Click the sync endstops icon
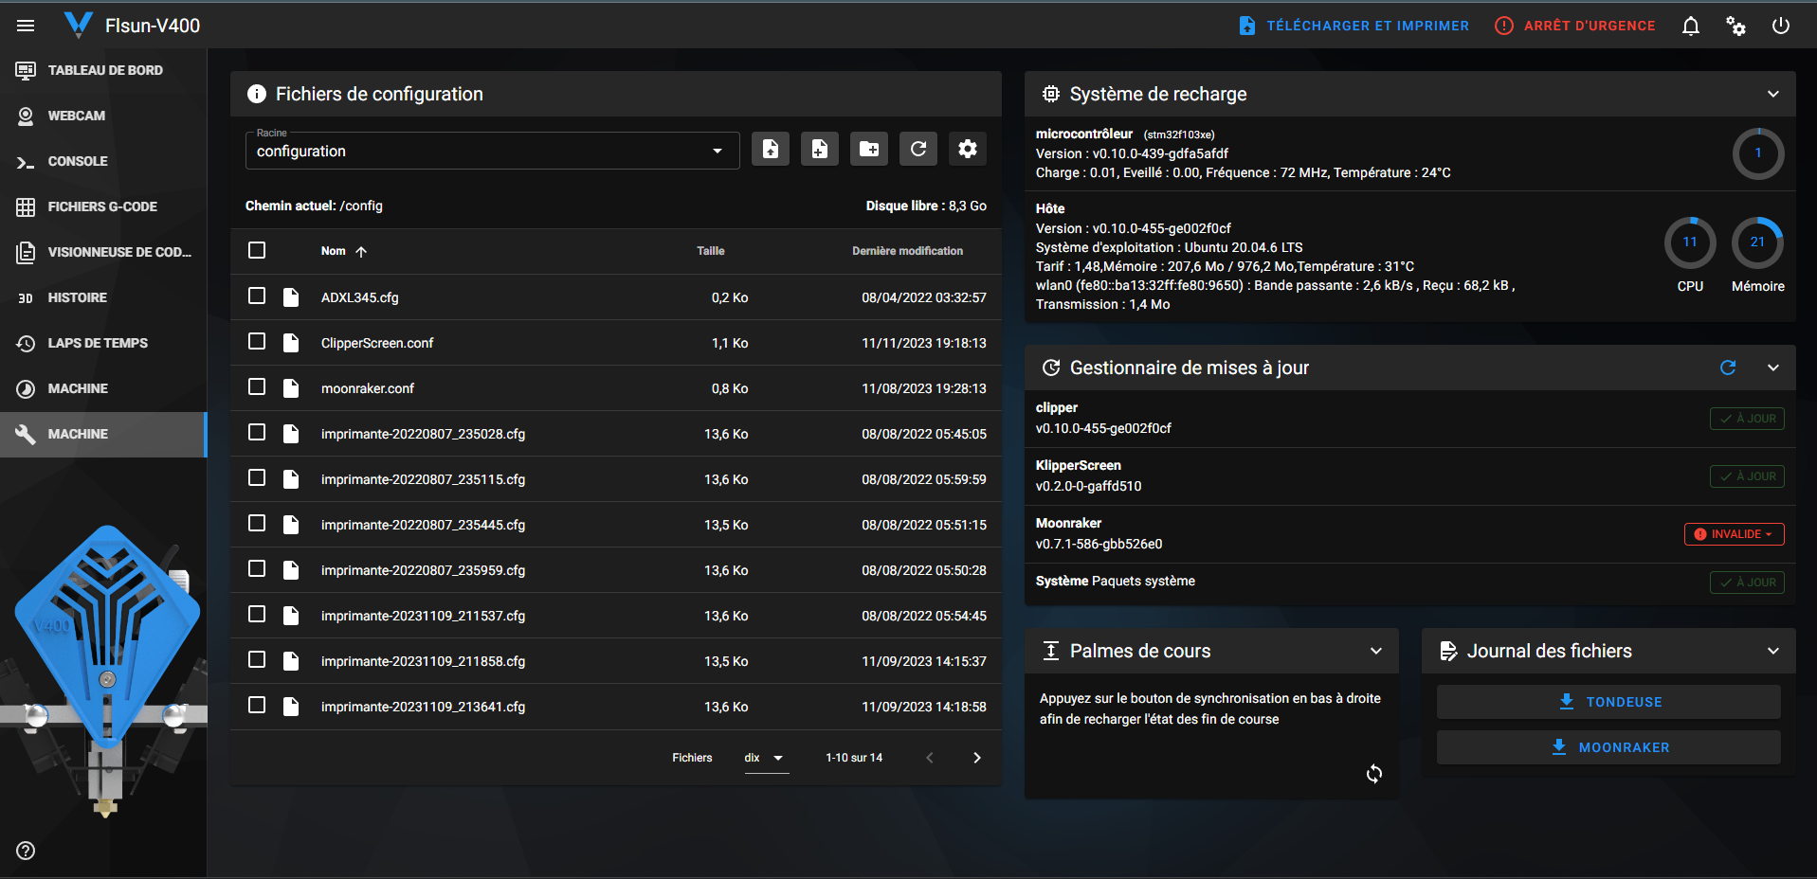This screenshot has width=1817, height=879. [1374, 774]
